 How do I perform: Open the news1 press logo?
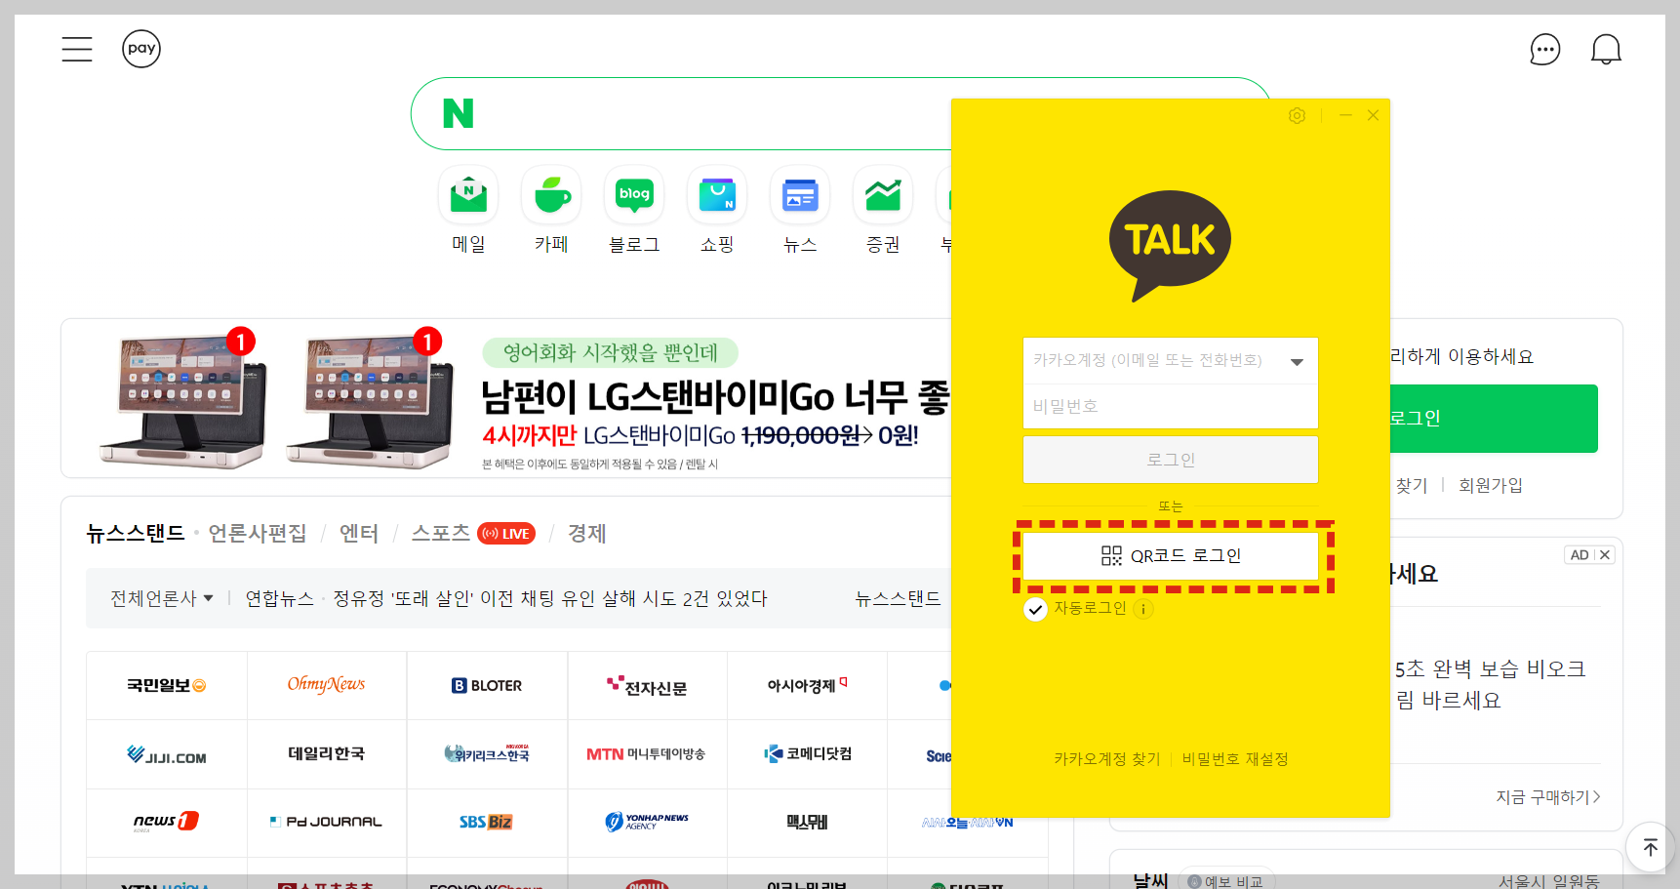click(x=167, y=823)
